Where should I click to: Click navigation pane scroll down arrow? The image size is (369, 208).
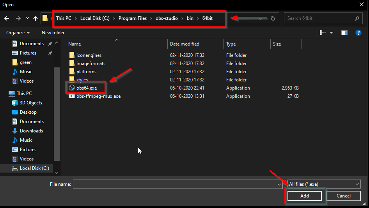(57, 173)
